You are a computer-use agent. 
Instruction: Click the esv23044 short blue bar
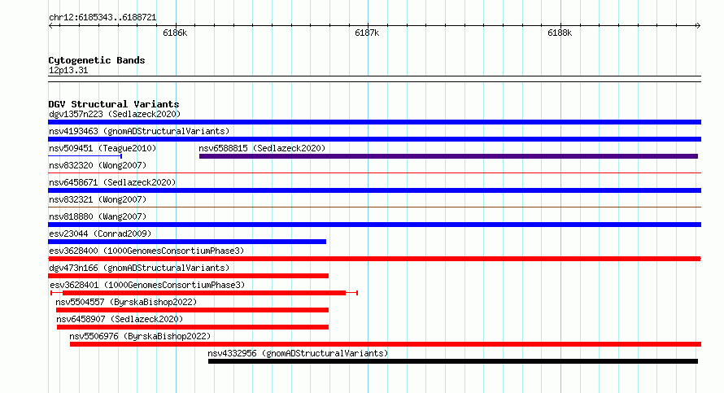(x=187, y=242)
